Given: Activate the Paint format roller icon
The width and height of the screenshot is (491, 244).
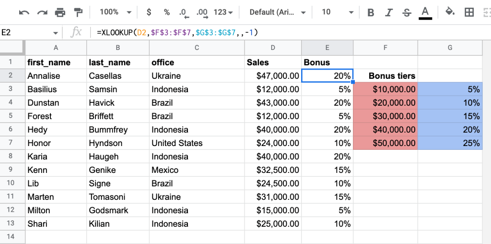Looking at the screenshot, I should [x=78, y=12].
